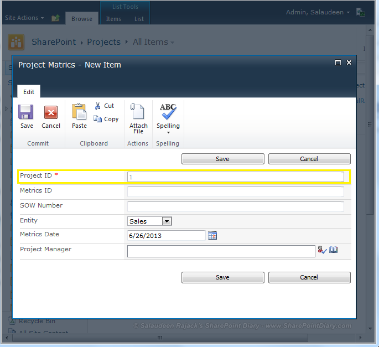Open the Admin, Salaudeen user menu
Screen dimensions: 379x347
(x=318, y=12)
